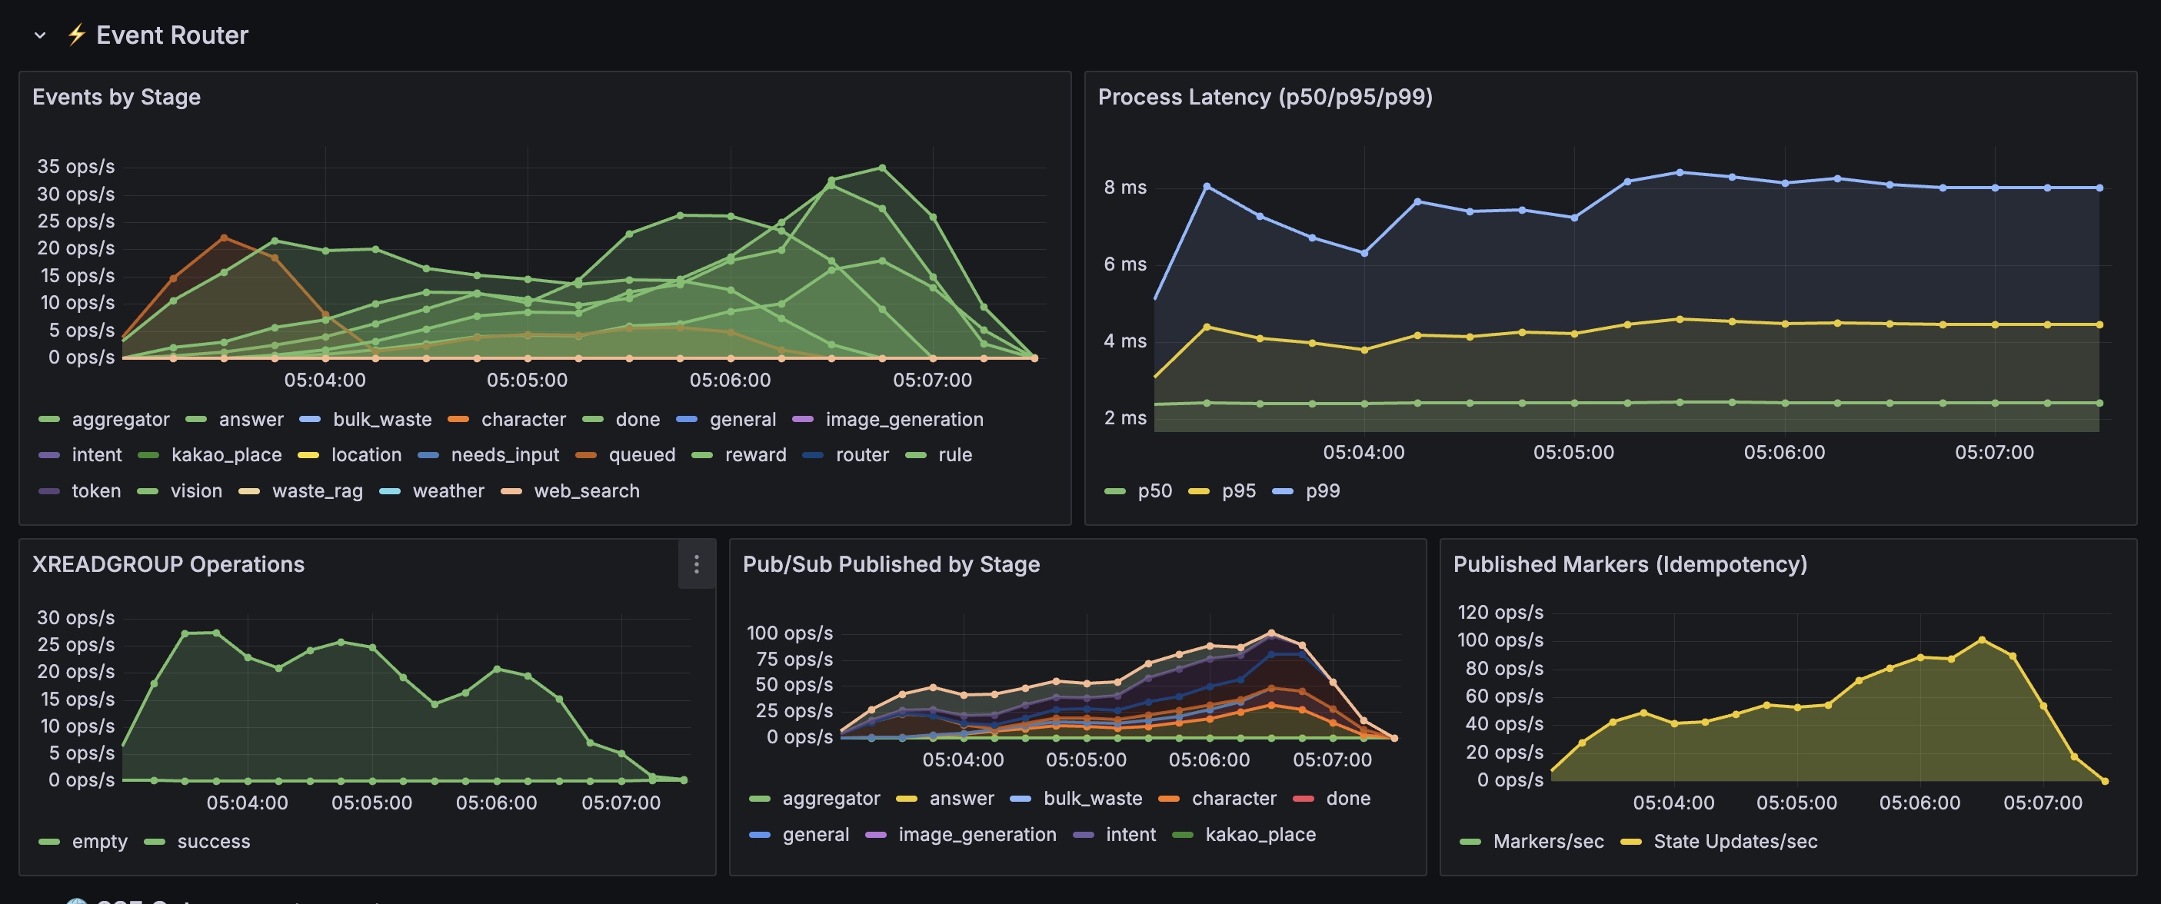Toggle the aggregator series in Events by Stage
This screenshot has height=904, width=2161.
(x=120, y=419)
